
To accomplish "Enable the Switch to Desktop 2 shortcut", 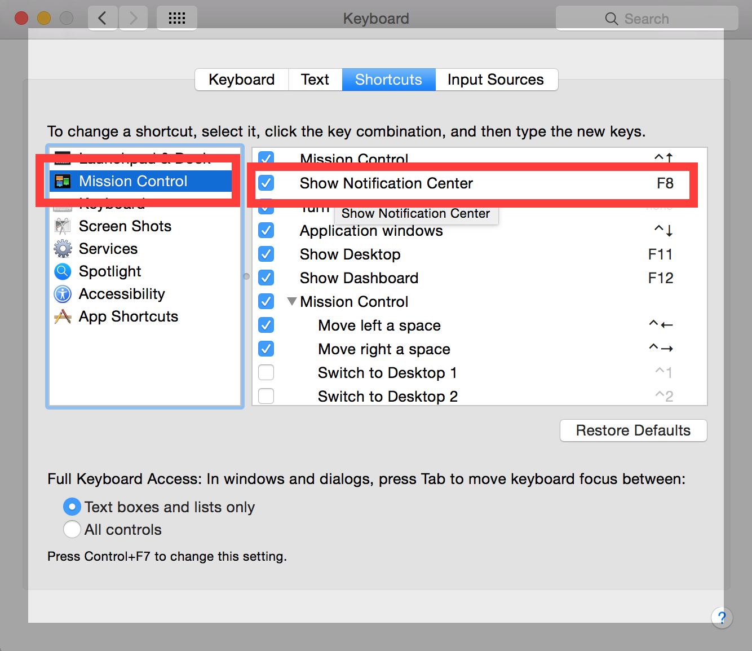I will coord(266,396).
